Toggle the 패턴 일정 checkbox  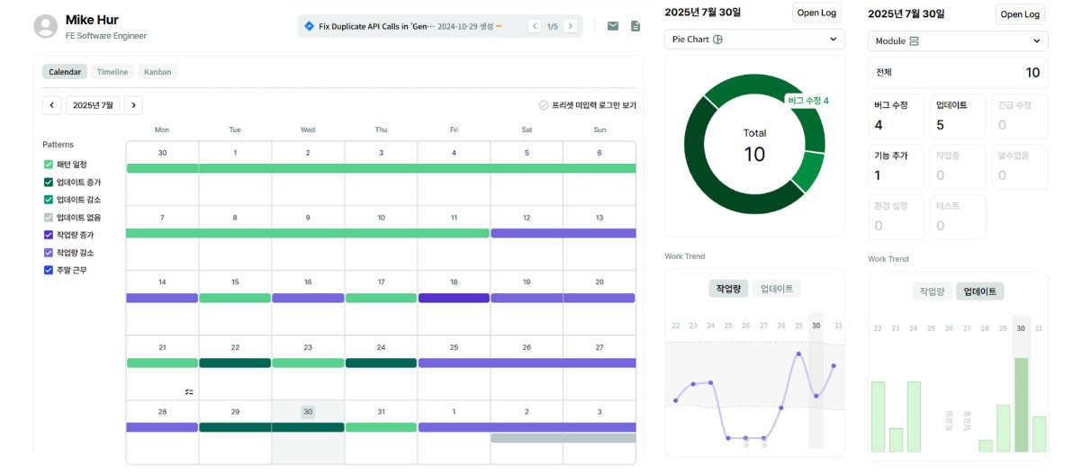pos(48,164)
